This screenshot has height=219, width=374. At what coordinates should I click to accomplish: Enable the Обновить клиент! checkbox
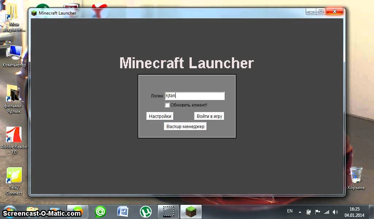(x=167, y=105)
